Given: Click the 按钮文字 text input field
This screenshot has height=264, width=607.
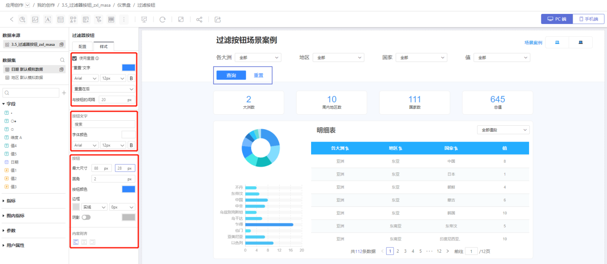Looking at the screenshot, I should (104, 124).
